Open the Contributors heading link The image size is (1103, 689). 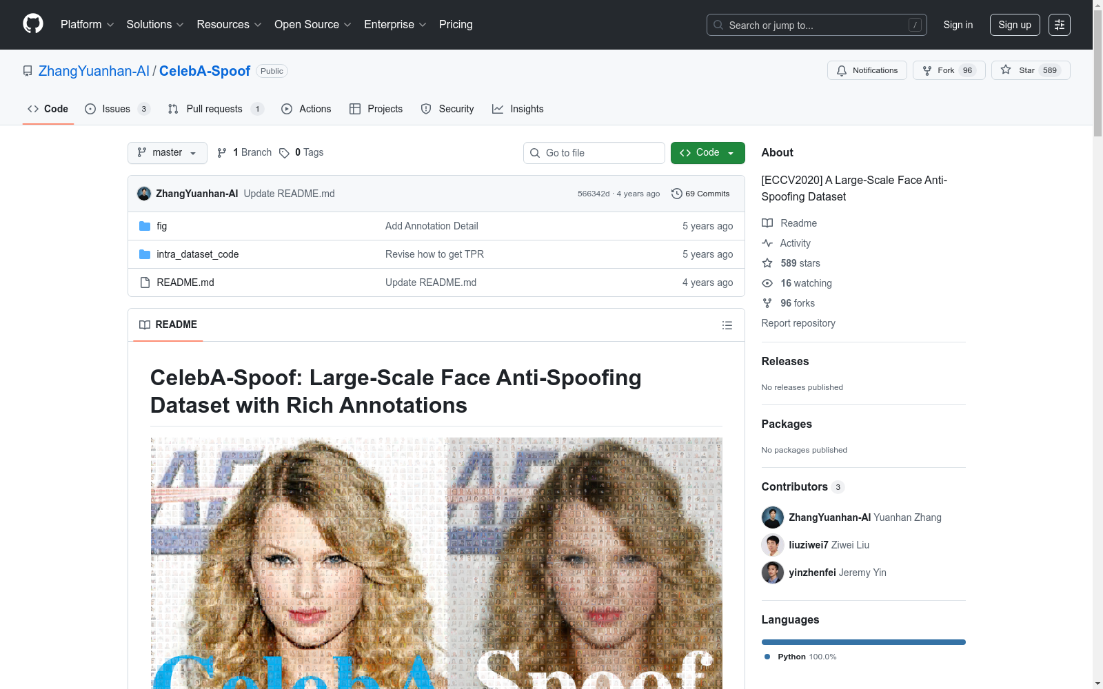pyautogui.click(x=803, y=486)
